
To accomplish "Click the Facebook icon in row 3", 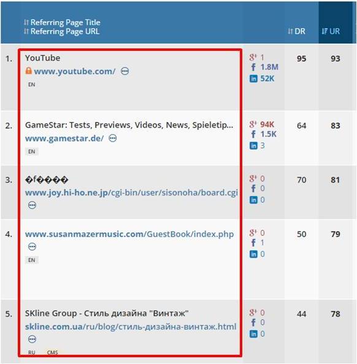I will pyautogui.click(x=253, y=188).
